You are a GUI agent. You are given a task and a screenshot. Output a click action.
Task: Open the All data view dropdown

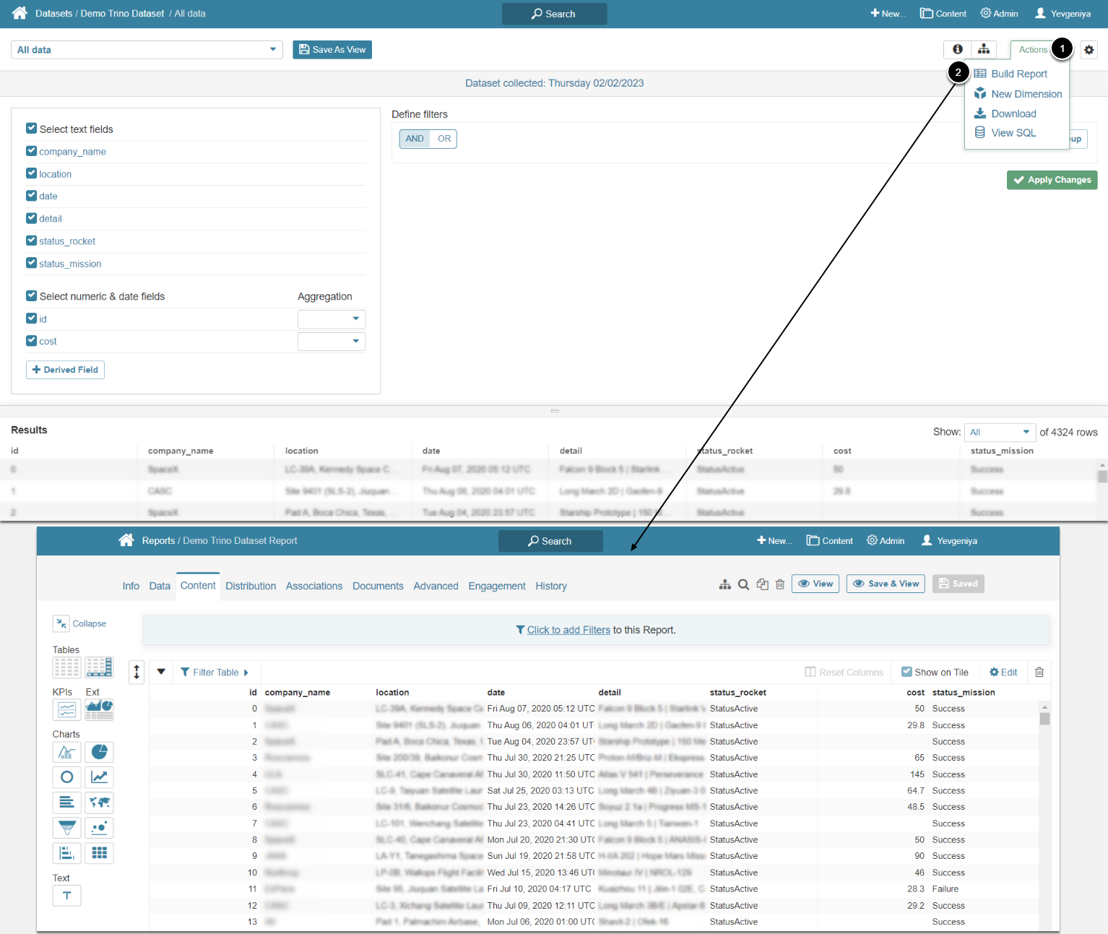click(x=147, y=50)
